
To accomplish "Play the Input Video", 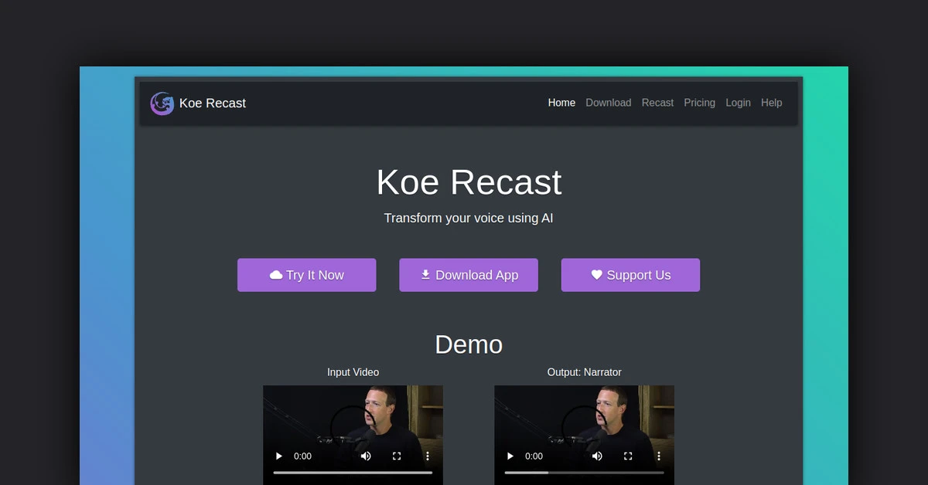I will coord(278,456).
